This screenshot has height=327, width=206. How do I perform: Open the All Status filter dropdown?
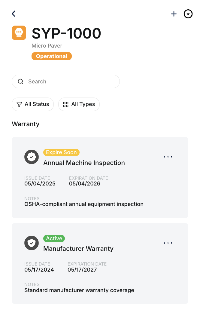tap(33, 104)
